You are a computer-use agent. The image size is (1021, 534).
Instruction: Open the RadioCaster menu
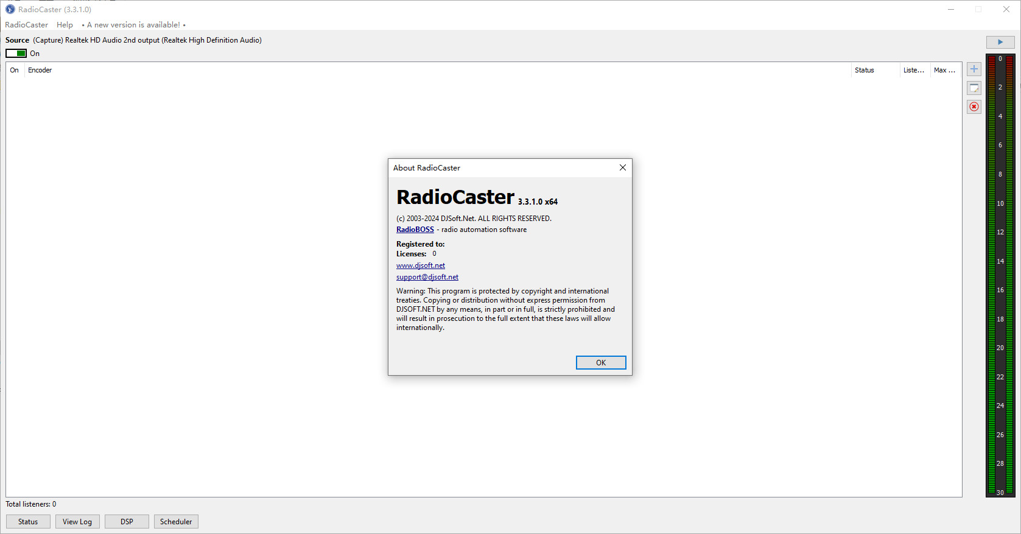(x=26, y=25)
